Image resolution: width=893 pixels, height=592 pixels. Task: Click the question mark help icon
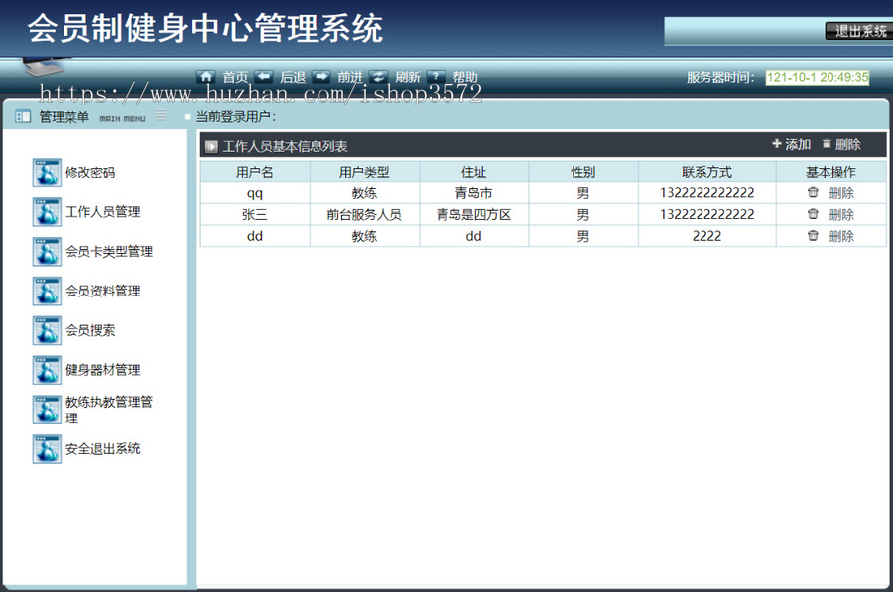click(437, 76)
